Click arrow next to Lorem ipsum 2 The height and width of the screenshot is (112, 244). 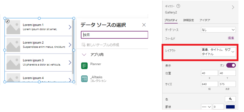[70, 45]
